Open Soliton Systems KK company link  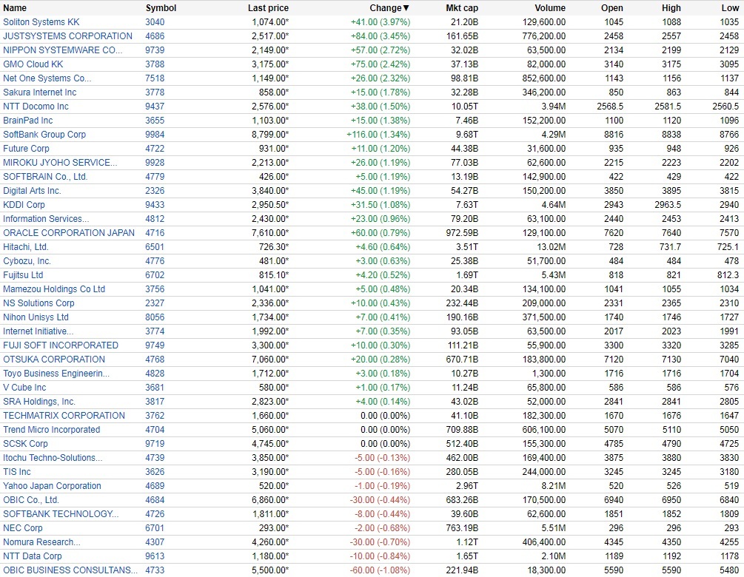click(41, 22)
